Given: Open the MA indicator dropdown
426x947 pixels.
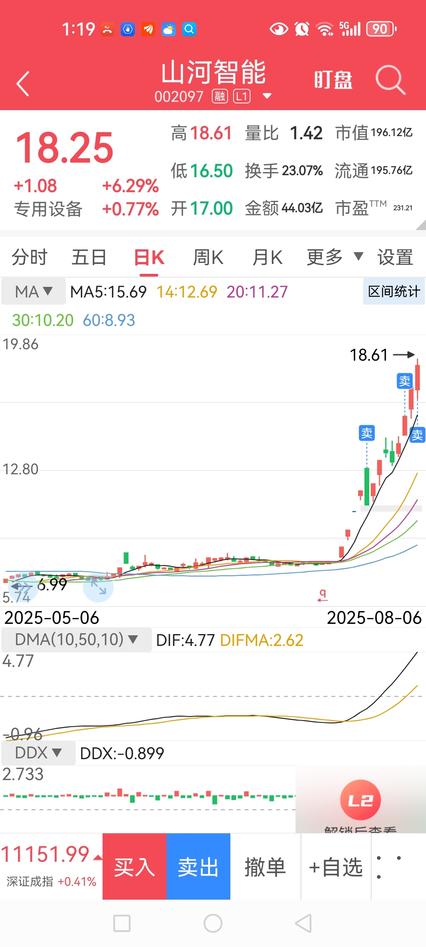Looking at the screenshot, I should pyautogui.click(x=34, y=292).
